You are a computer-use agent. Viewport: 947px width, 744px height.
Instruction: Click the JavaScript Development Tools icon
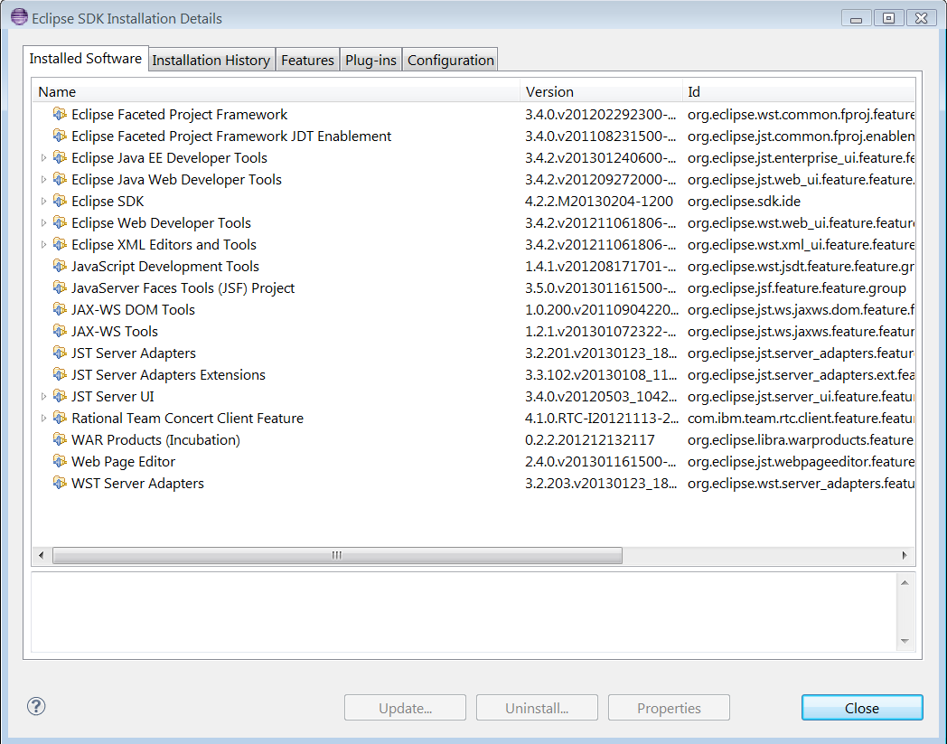point(60,266)
